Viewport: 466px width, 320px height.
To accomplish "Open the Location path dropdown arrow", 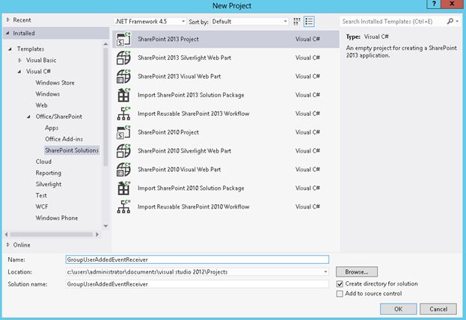I will tap(325, 272).
